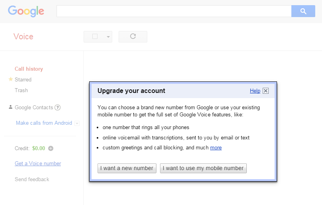Click the add credit plus icon
Screen dimensions: 322x205
51,149
